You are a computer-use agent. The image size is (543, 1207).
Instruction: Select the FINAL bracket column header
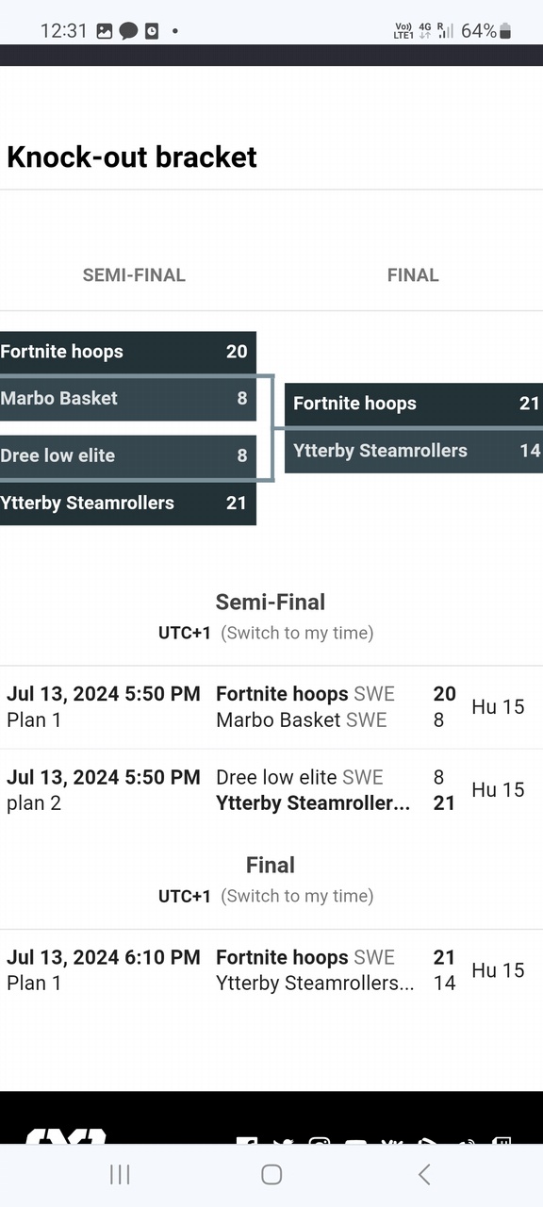(x=413, y=275)
